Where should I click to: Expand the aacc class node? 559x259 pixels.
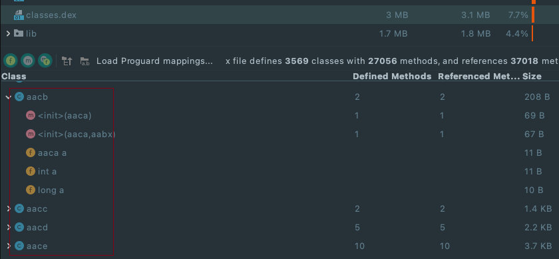9,208
